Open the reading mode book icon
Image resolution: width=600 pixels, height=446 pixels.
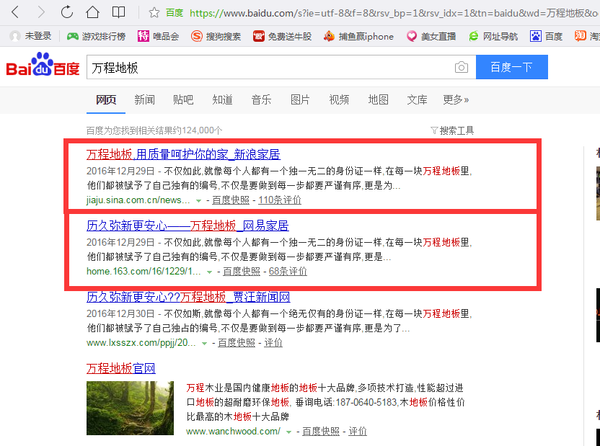click(118, 12)
